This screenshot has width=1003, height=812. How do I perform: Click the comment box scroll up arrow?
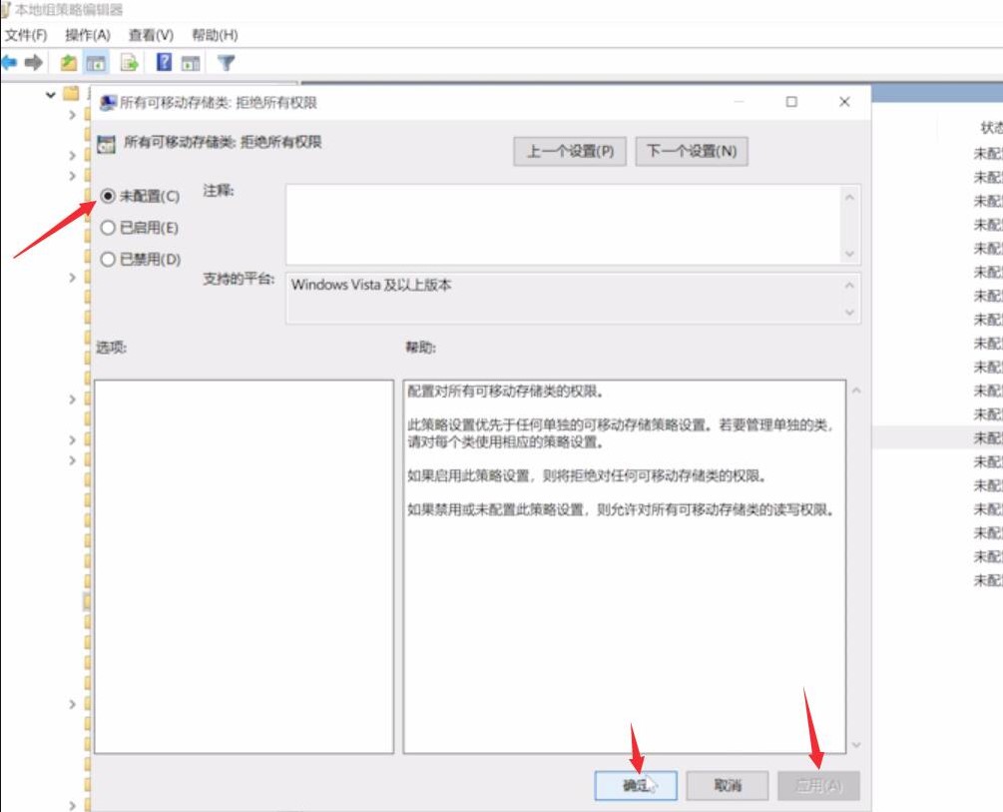pos(849,197)
